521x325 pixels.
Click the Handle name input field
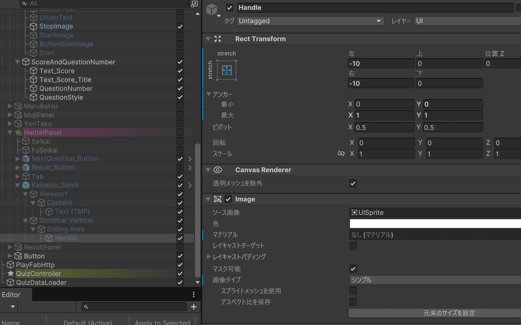375,8
